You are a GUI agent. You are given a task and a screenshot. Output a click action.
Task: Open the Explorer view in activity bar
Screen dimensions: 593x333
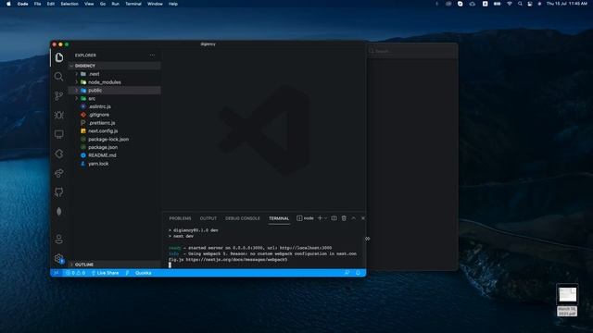tap(59, 57)
